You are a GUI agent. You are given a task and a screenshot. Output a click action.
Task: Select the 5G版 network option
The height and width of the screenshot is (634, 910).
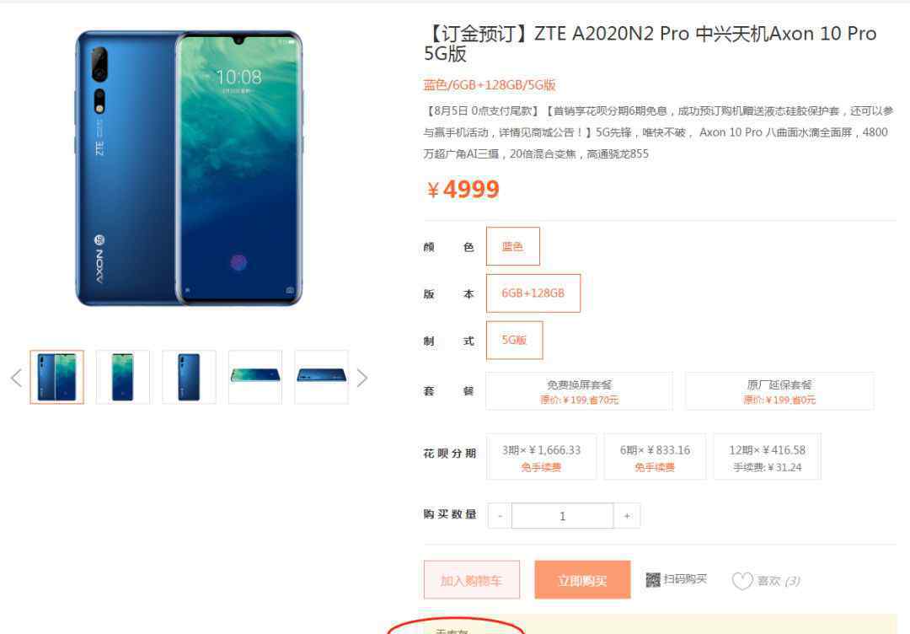tap(514, 341)
